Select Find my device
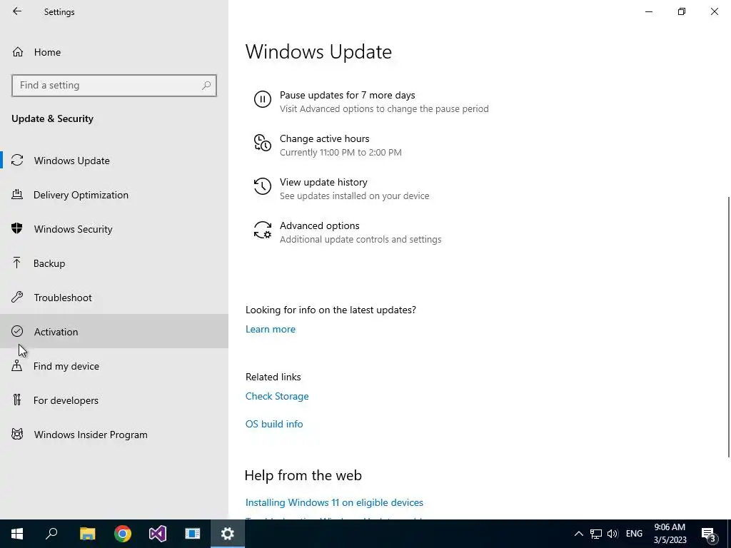This screenshot has height=548, width=731. (114, 366)
